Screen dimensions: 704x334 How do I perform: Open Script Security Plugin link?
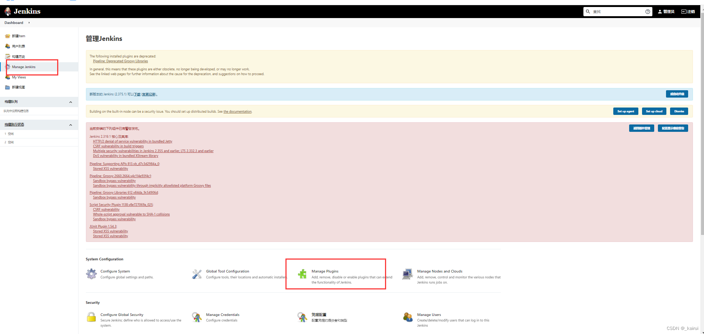pos(121,205)
